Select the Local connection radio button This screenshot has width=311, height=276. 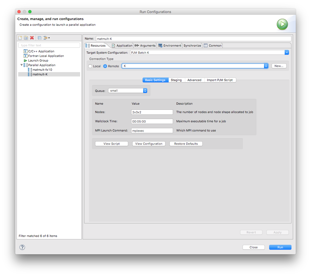[x=90, y=66]
